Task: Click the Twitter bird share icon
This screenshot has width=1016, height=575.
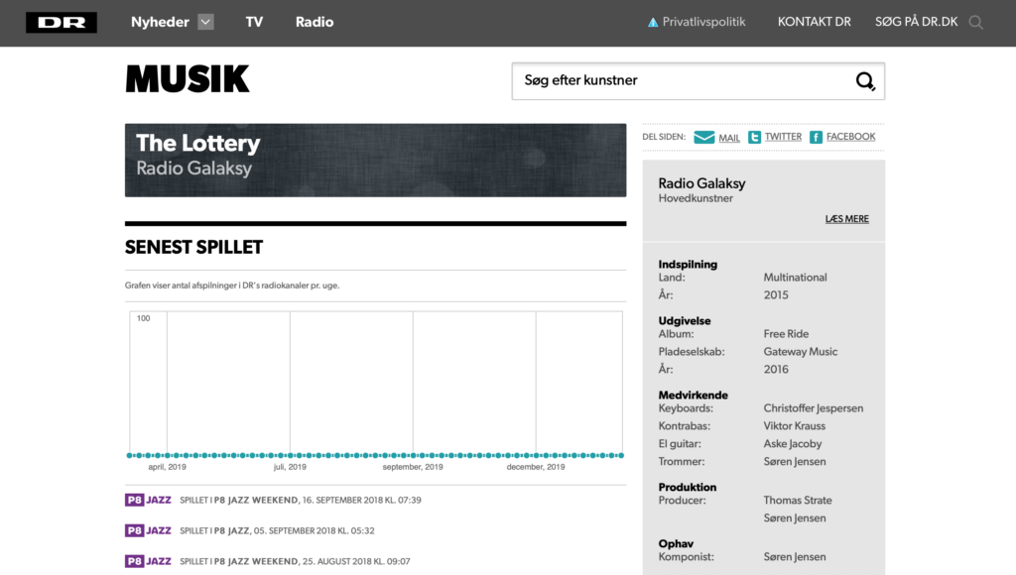Action: 754,137
